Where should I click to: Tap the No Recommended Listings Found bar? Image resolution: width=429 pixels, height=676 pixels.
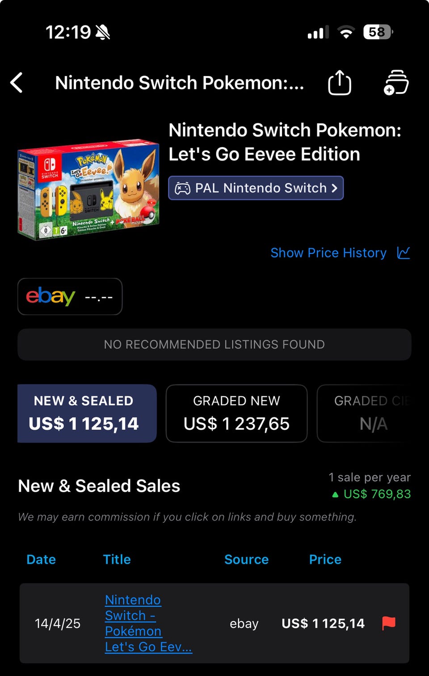(214, 345)
